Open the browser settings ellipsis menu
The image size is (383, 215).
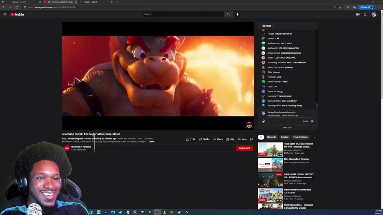[379, 7]
